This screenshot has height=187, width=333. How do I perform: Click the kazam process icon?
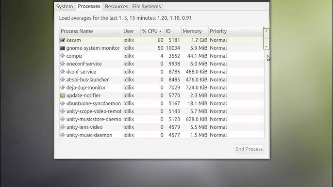click(x=63, y=40)
